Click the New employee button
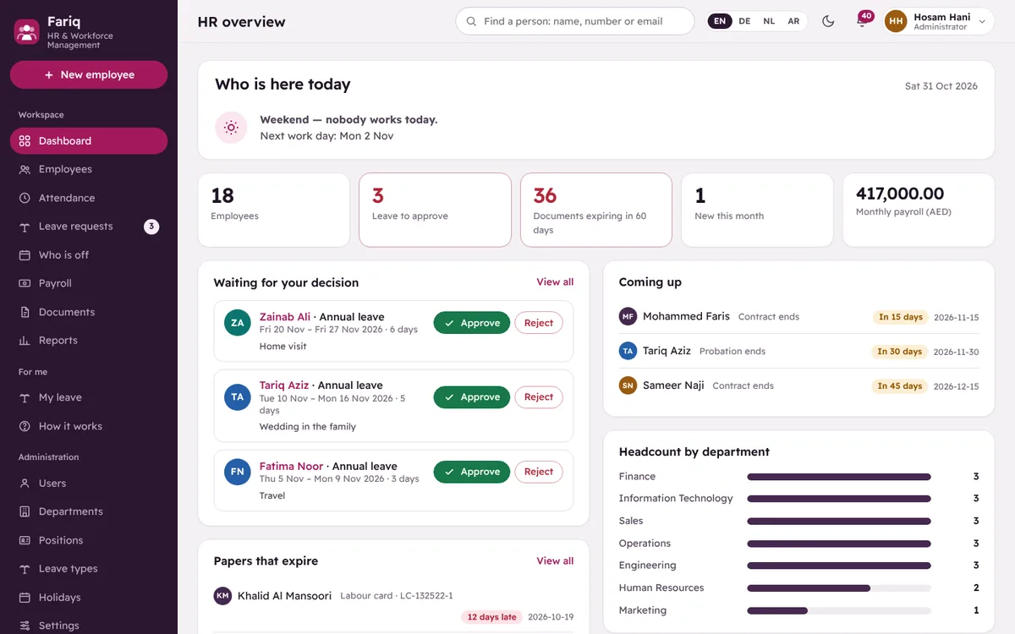The image size is (1015, 634). (x=89, y=74)
